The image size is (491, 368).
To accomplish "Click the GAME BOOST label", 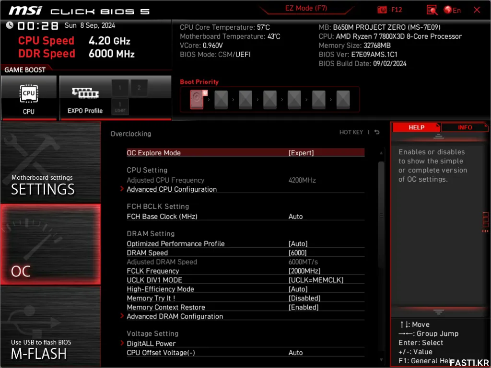I will 25,70.
